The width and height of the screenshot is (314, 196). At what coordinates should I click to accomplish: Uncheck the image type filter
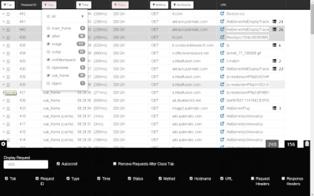(x=48, y=44)
